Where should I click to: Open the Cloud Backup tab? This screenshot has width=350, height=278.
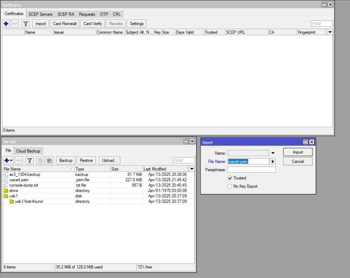tap(28, 151)
